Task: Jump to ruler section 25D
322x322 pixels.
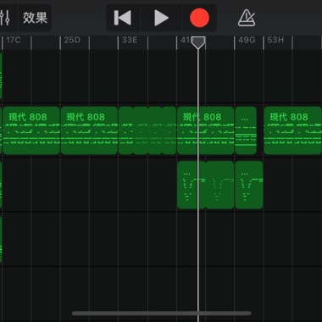Action: pyautogui.click(x=72, y=40)
